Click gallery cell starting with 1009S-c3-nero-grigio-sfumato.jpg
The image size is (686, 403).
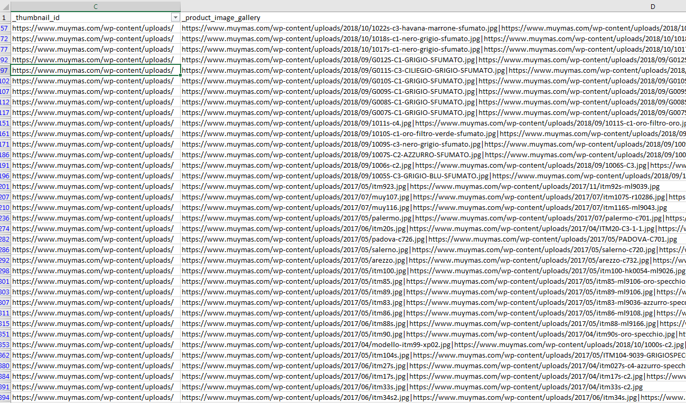(x=433, y=144)
